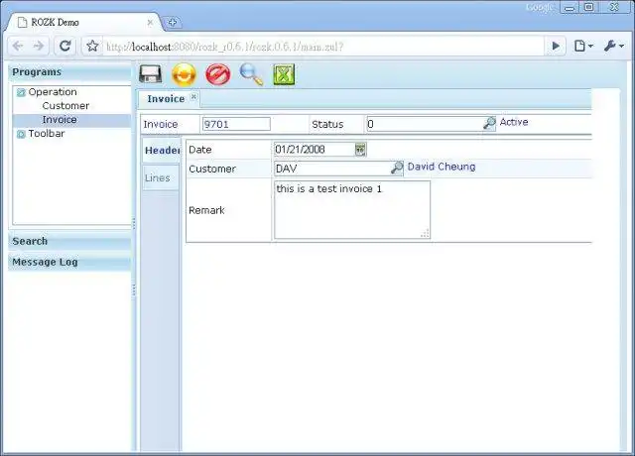Grab the Remark textarea resize handle
The image size is (635, 456).
425,234
